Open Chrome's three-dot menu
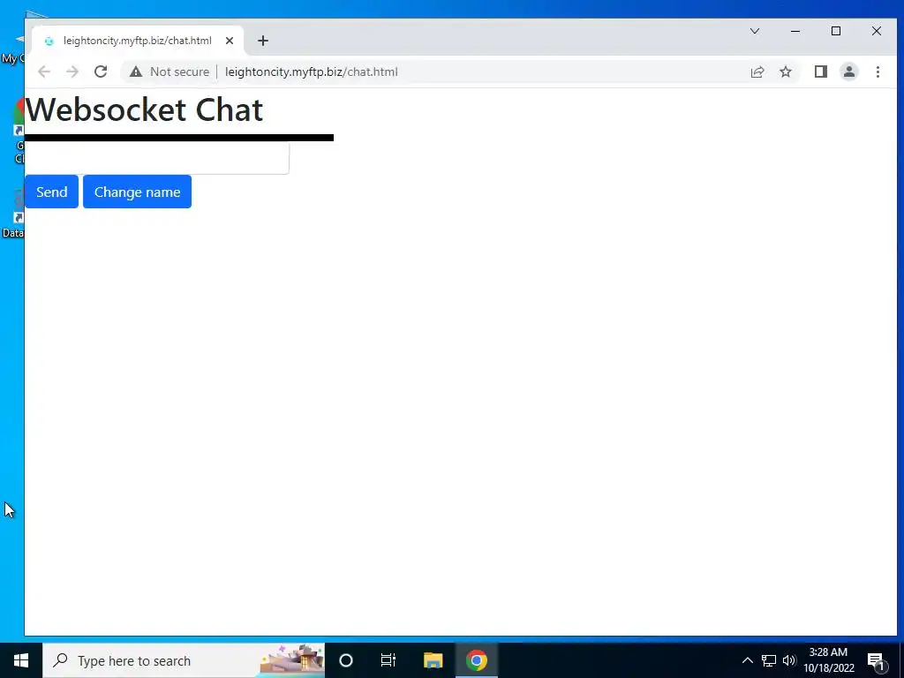904x678 pixels. click(x=878, y=72)
